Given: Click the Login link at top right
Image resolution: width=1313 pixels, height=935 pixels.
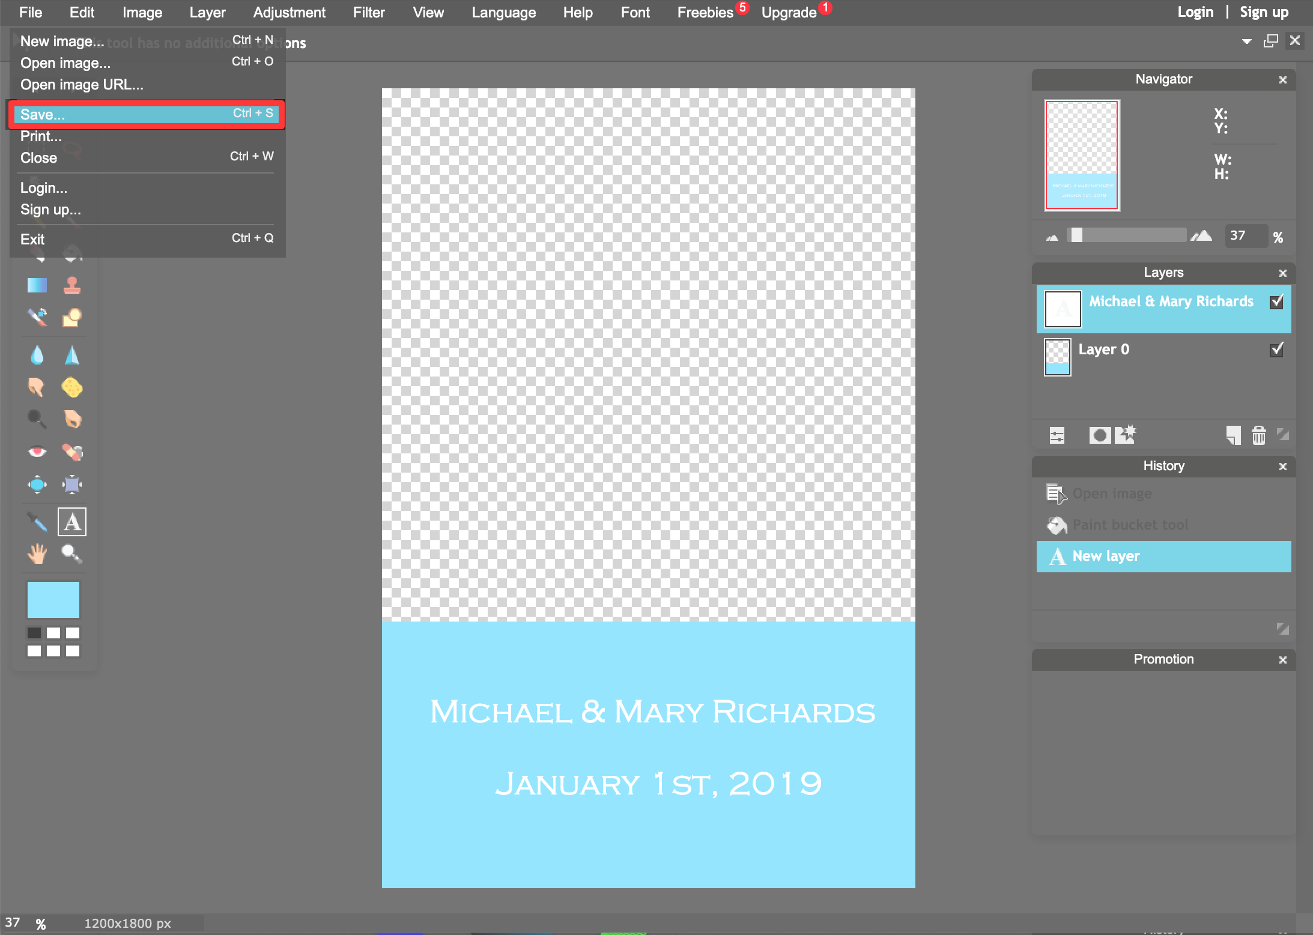Looking at the screenshot, I should (x=1195, y=12).
